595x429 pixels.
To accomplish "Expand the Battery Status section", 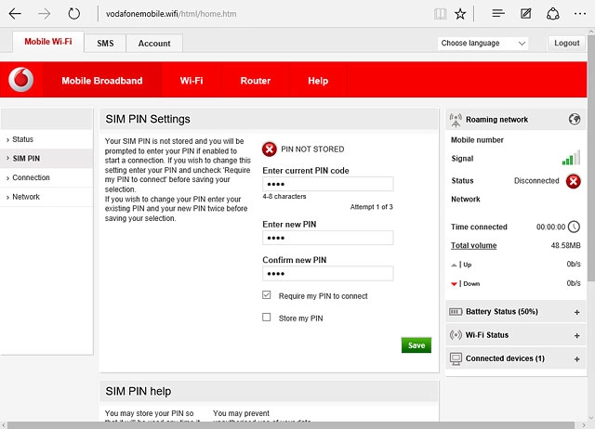I will (576, 312).
